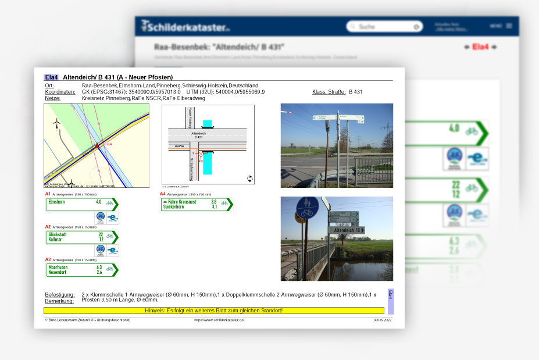539x360 pixels.
Task: Click the round blue cycle route logo under Glückstadt sign
Action: tap(101, 251)
